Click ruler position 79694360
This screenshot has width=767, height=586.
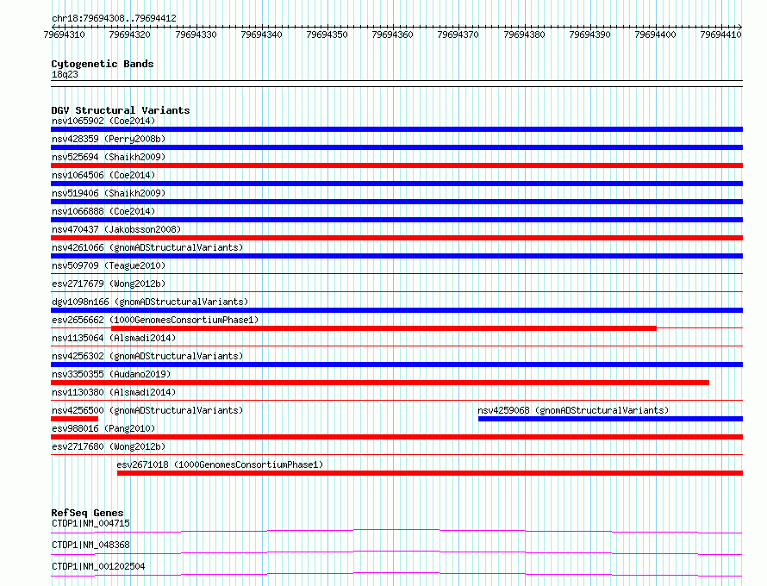[x=392, y=34]
